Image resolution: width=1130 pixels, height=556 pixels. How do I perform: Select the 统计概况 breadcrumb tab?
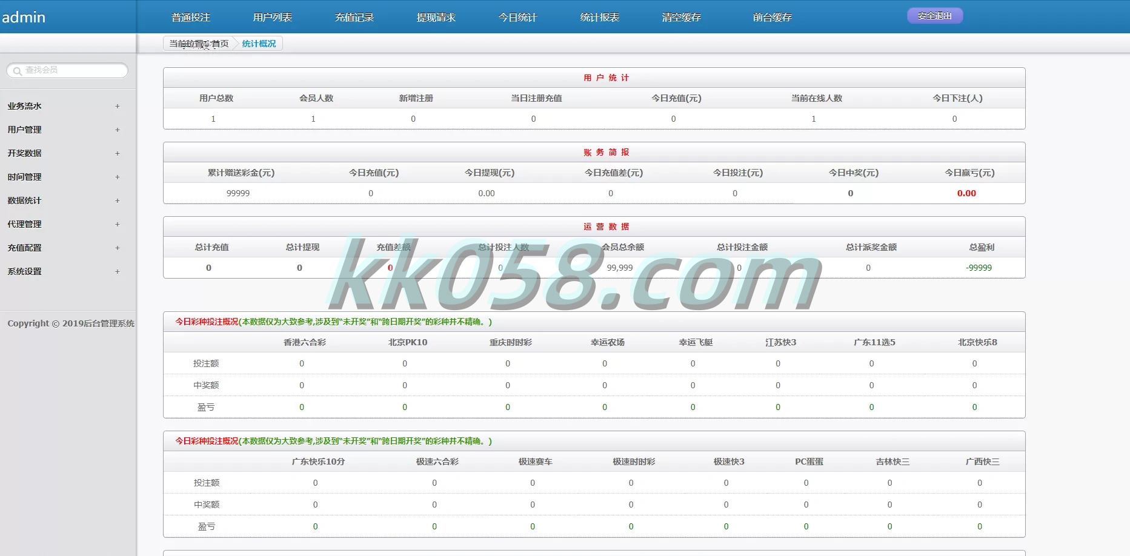coord(259,44)
